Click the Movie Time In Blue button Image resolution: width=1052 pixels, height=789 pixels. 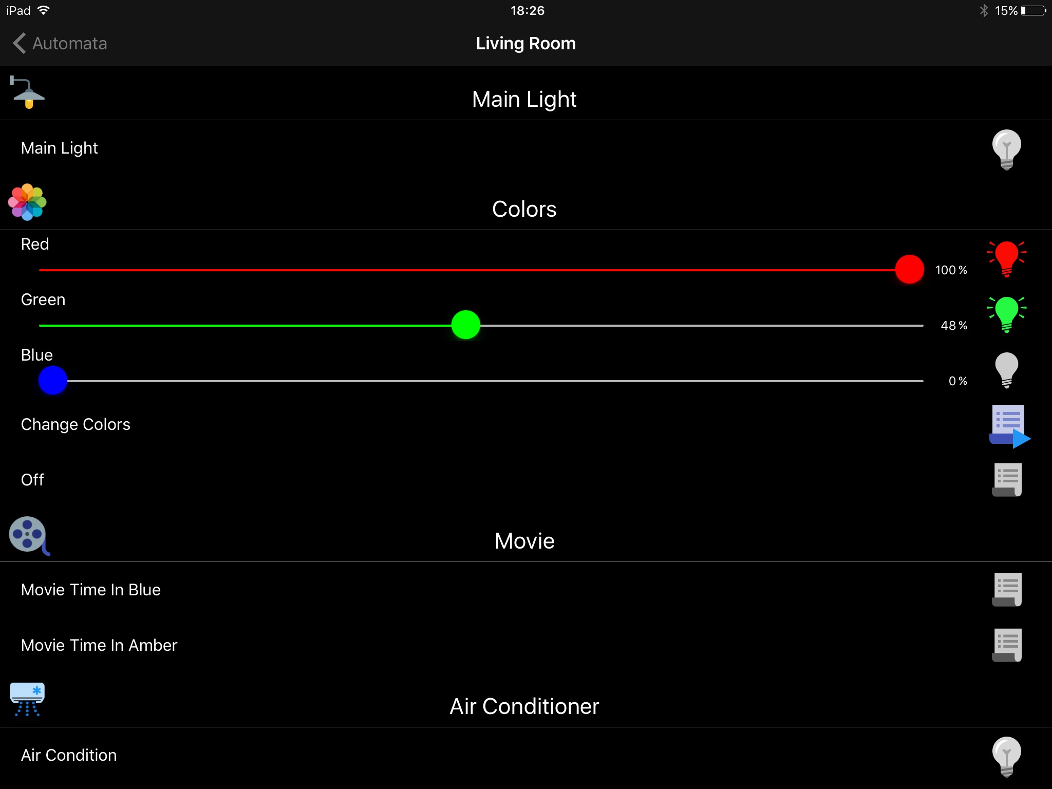pyautogui.click(x=526, y=590)
